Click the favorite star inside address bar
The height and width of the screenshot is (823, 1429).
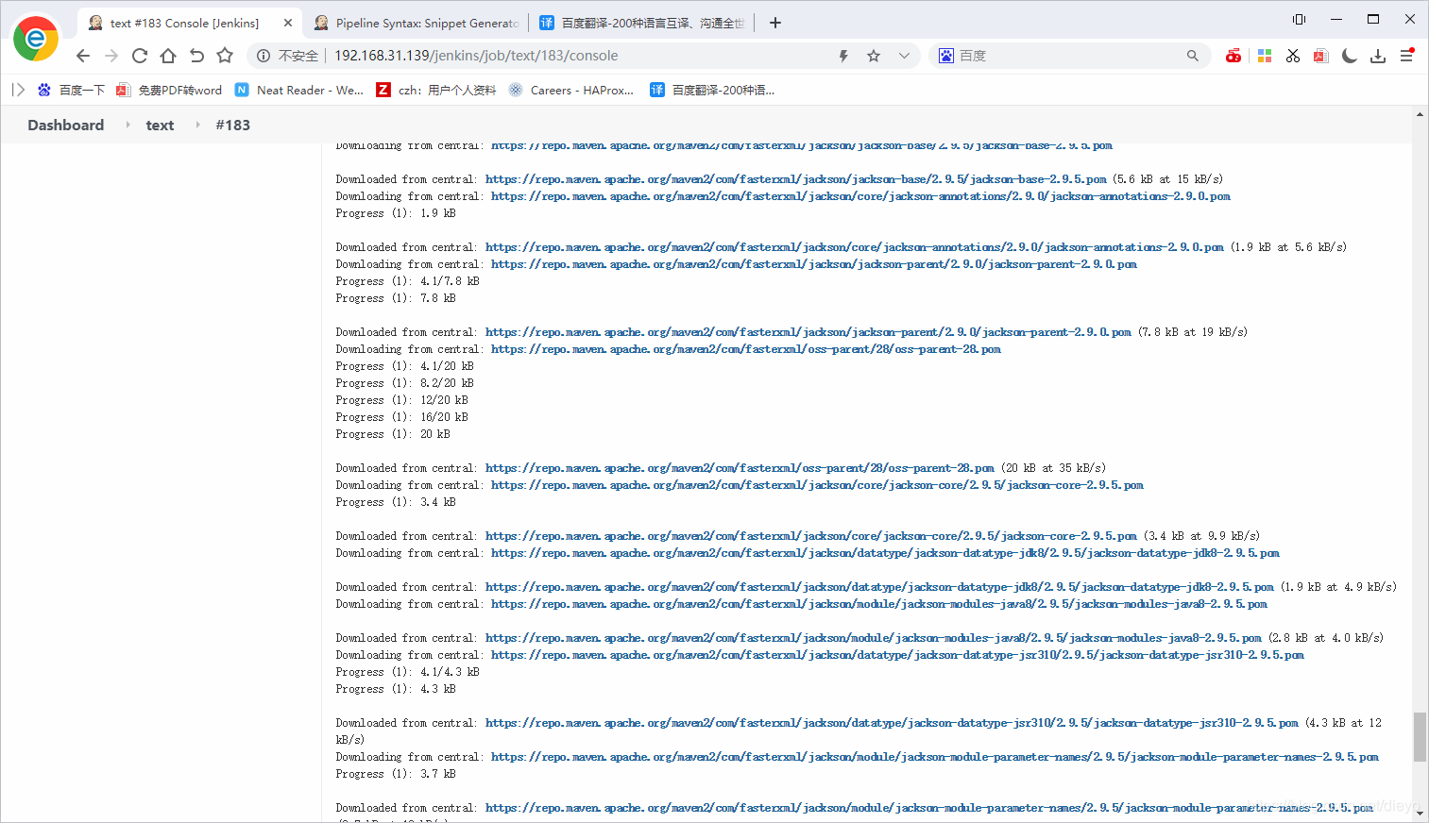click(x=874, y=56)
